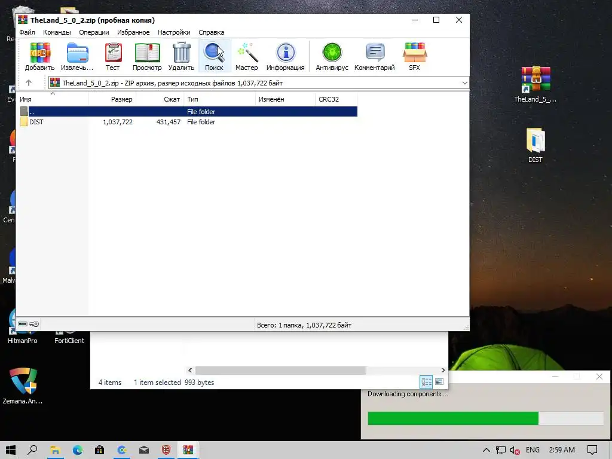Click the key password icon in status bar
The image size is (612, 459).
pos(34,324)
